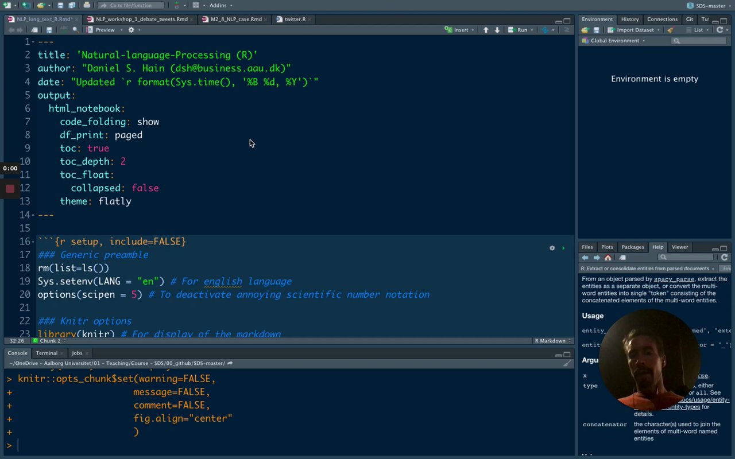
Task: Open Find/Replace with the magnifier icon
Action: click(76, 30)
